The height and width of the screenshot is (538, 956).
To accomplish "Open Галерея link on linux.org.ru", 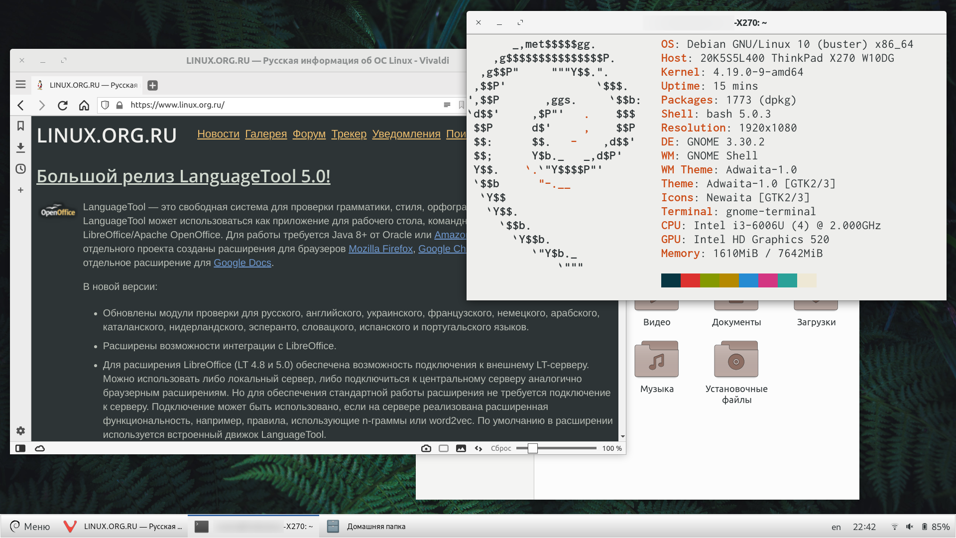I will (x=266, y=134).
